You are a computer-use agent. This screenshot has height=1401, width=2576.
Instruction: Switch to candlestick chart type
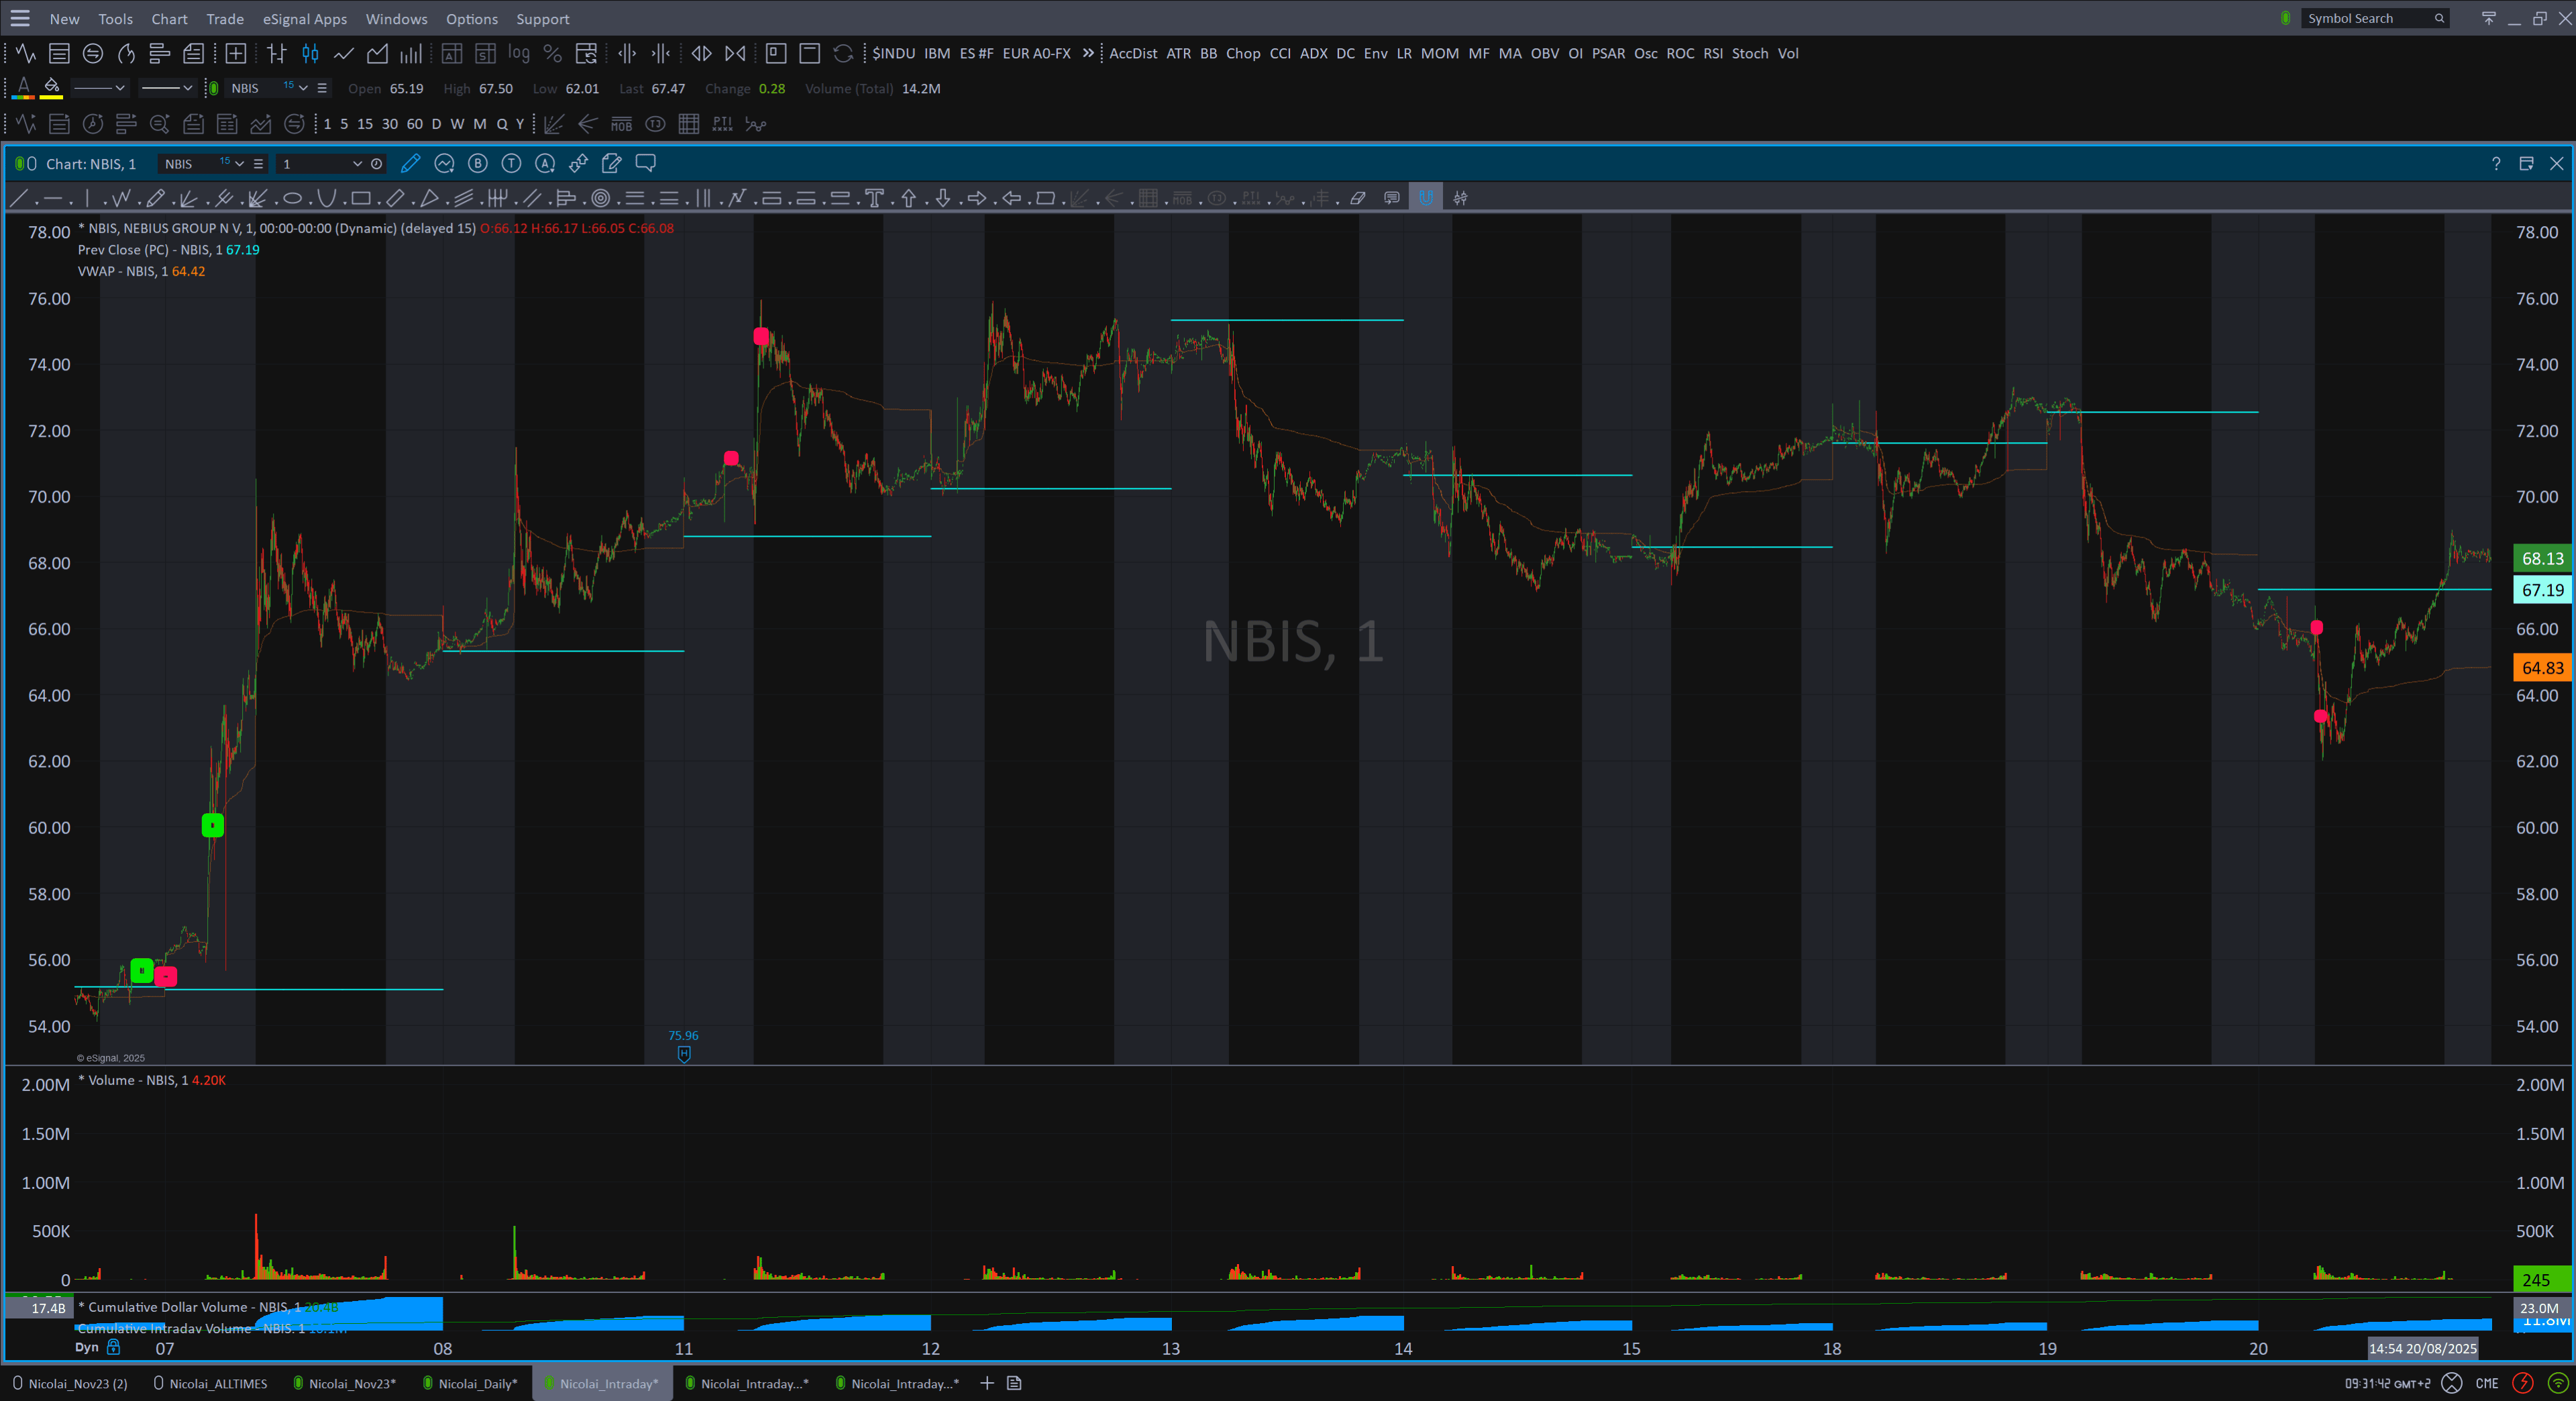click(310, 54)
